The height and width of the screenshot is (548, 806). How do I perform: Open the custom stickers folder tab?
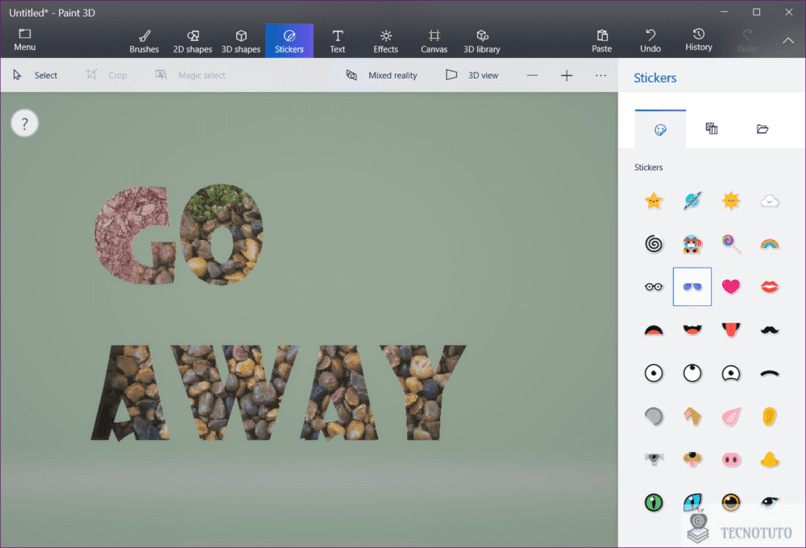tap(762, 128)
